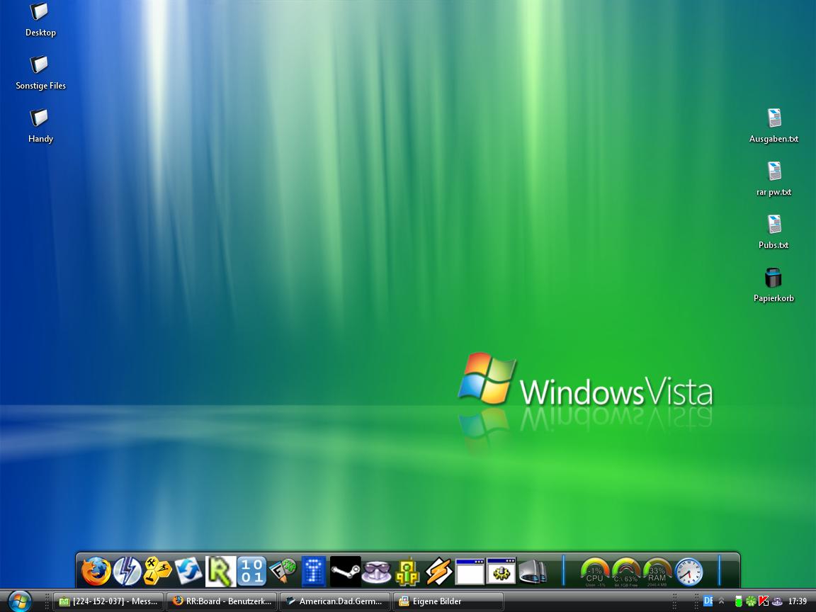Open the silver computer towers dock icon

(533, 572)
